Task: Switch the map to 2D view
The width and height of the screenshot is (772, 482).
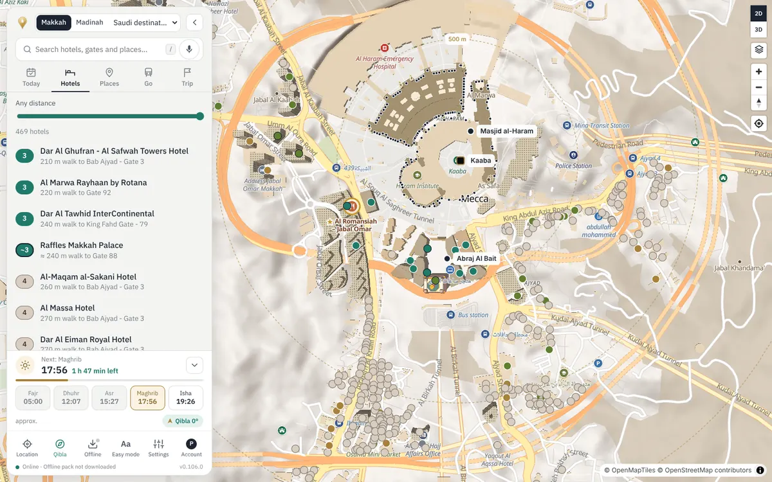Action: tap(759, 13)
